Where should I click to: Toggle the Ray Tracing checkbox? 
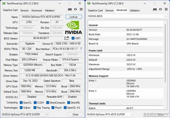coord(35,108)
